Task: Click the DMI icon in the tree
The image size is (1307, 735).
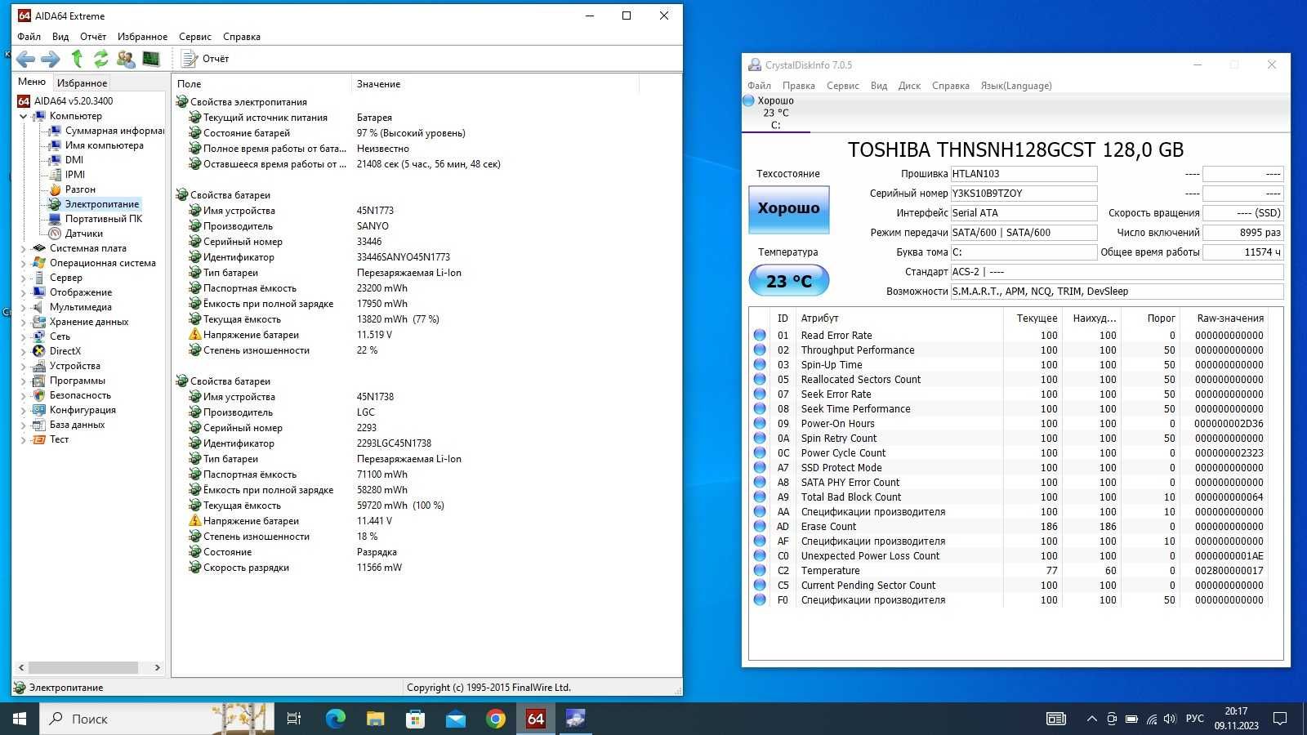Action: 55,160
